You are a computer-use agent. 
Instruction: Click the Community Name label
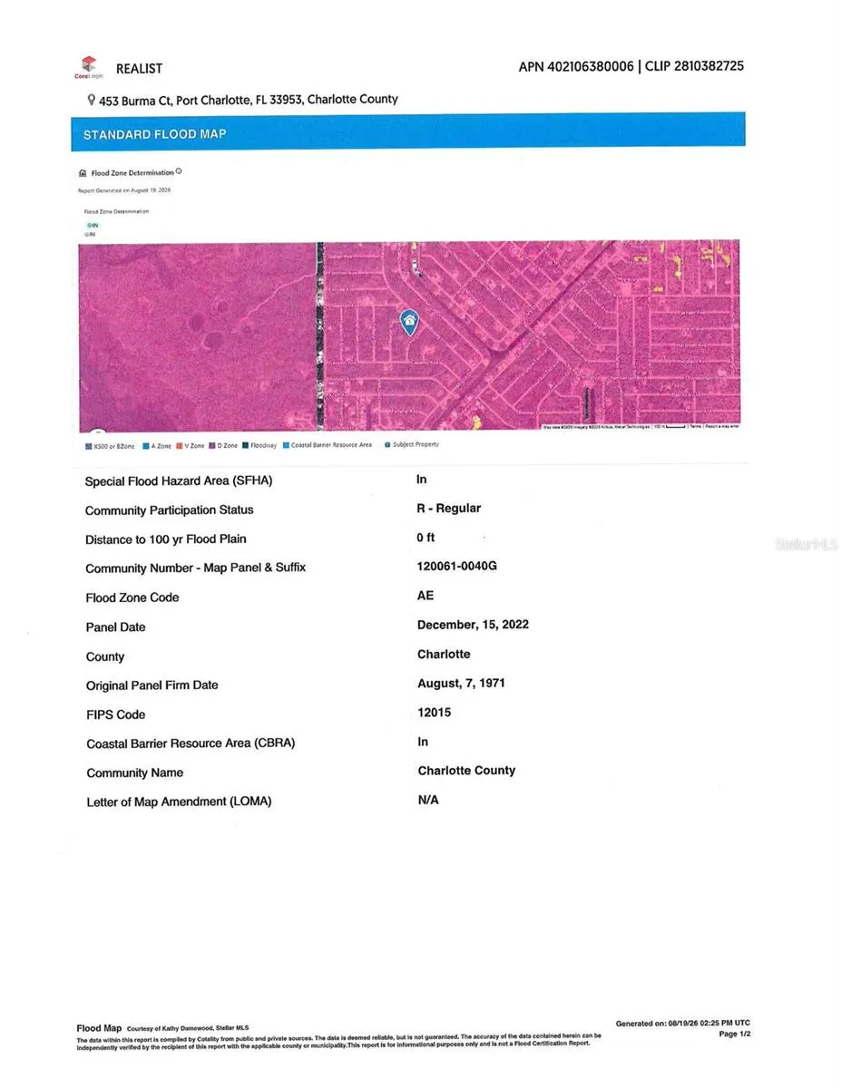[x=135, y=773]
